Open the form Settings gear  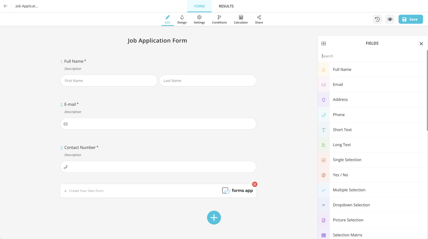click(x=199, y=19)
